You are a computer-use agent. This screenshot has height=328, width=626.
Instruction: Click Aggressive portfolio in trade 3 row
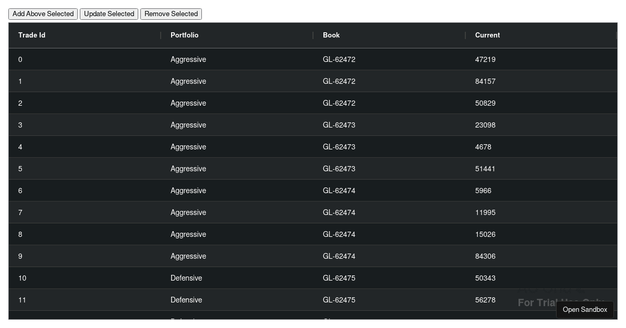tap(188, 125)
